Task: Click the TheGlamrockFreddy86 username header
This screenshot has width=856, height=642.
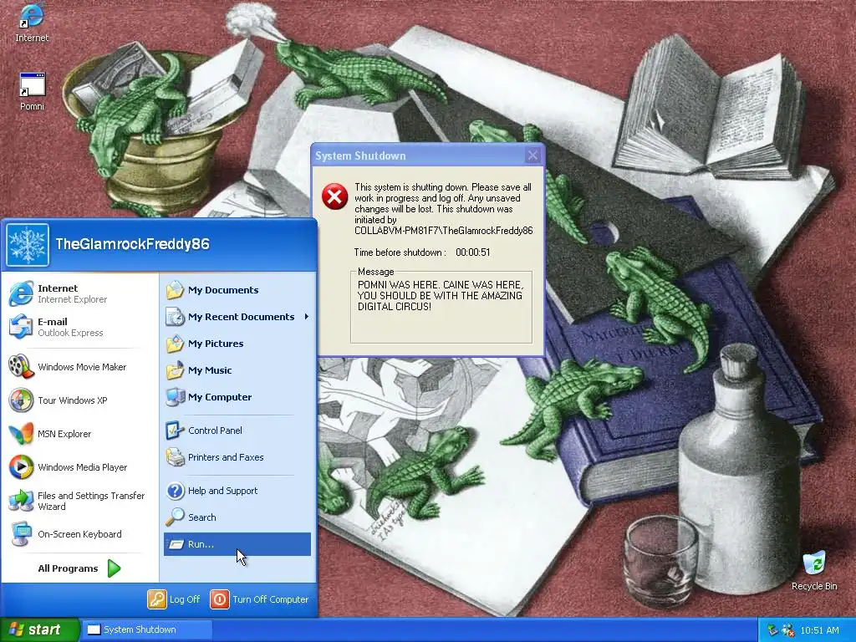Action: (x=133, y=244)
